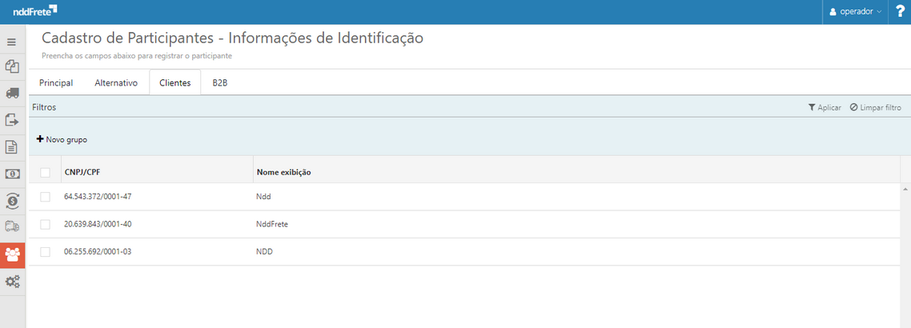Check the select-all header checkbox
The width and height of the screenshot is (911, 328).
pos(46,172)
